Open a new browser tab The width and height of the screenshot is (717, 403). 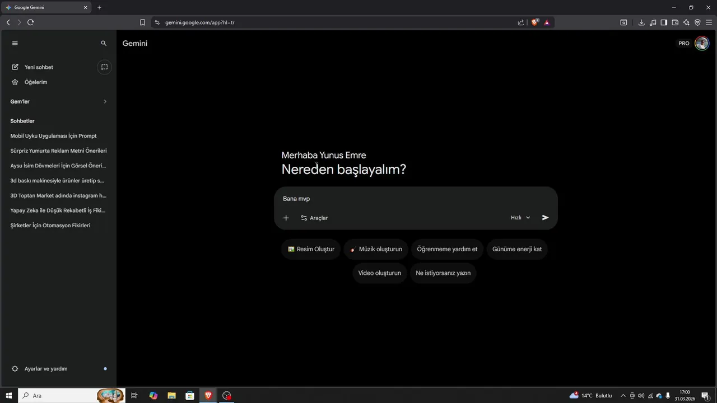(x=99, y=7)
